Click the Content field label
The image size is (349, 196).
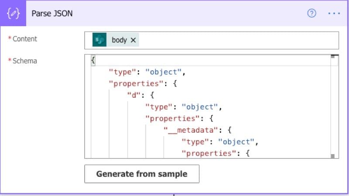click(25, 39)
